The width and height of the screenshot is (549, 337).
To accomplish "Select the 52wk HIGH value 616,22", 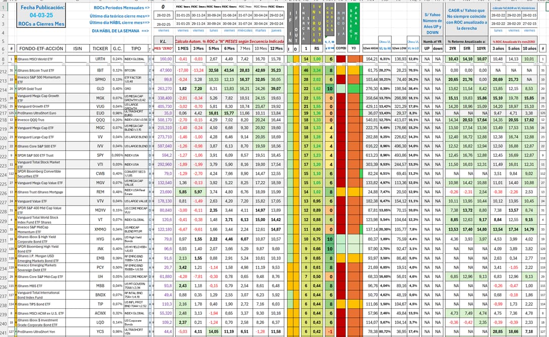I will [x=371, y=146].
